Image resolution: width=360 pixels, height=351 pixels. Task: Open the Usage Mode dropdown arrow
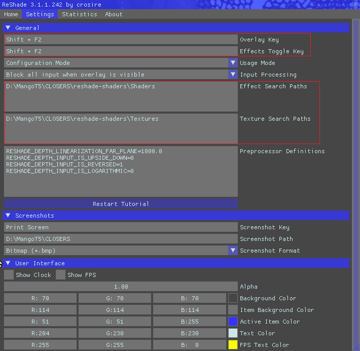coord(233,63)
